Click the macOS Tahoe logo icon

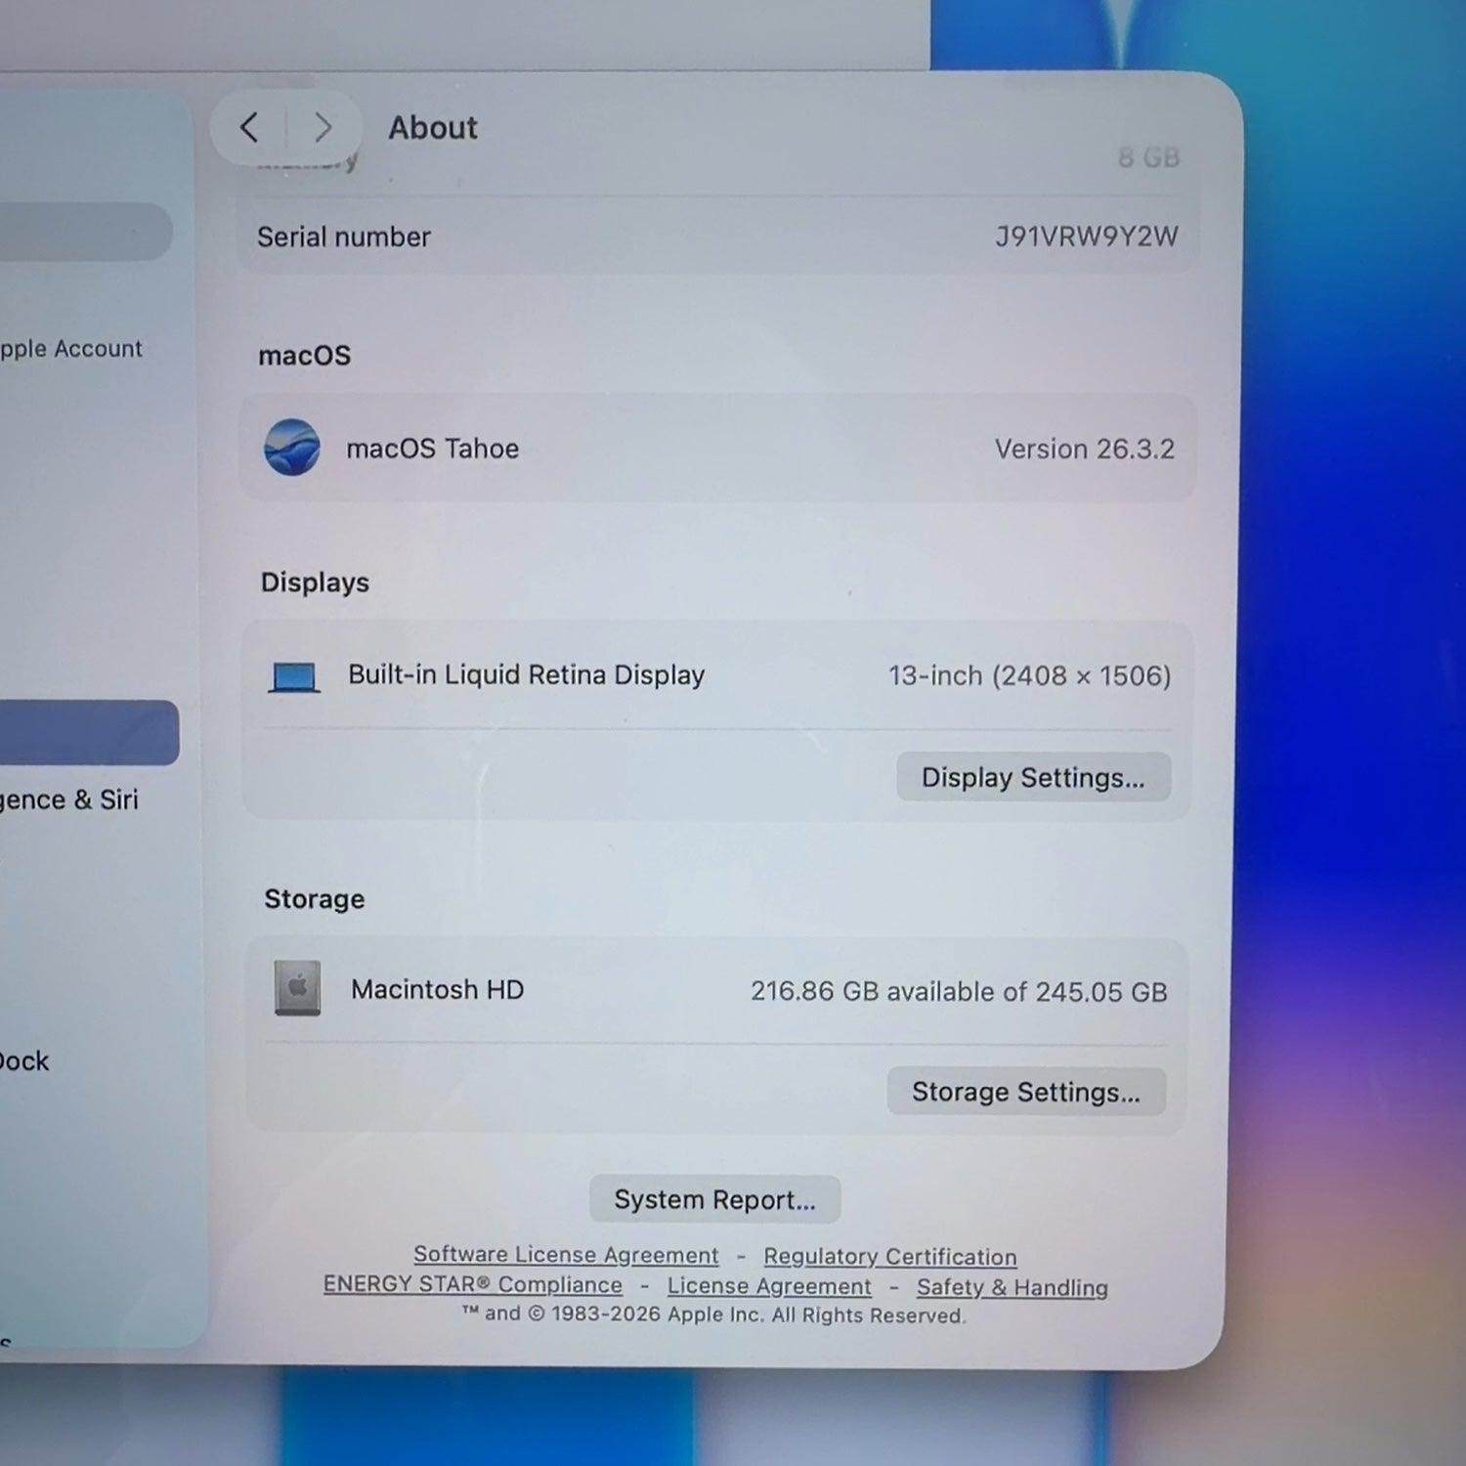292,448
